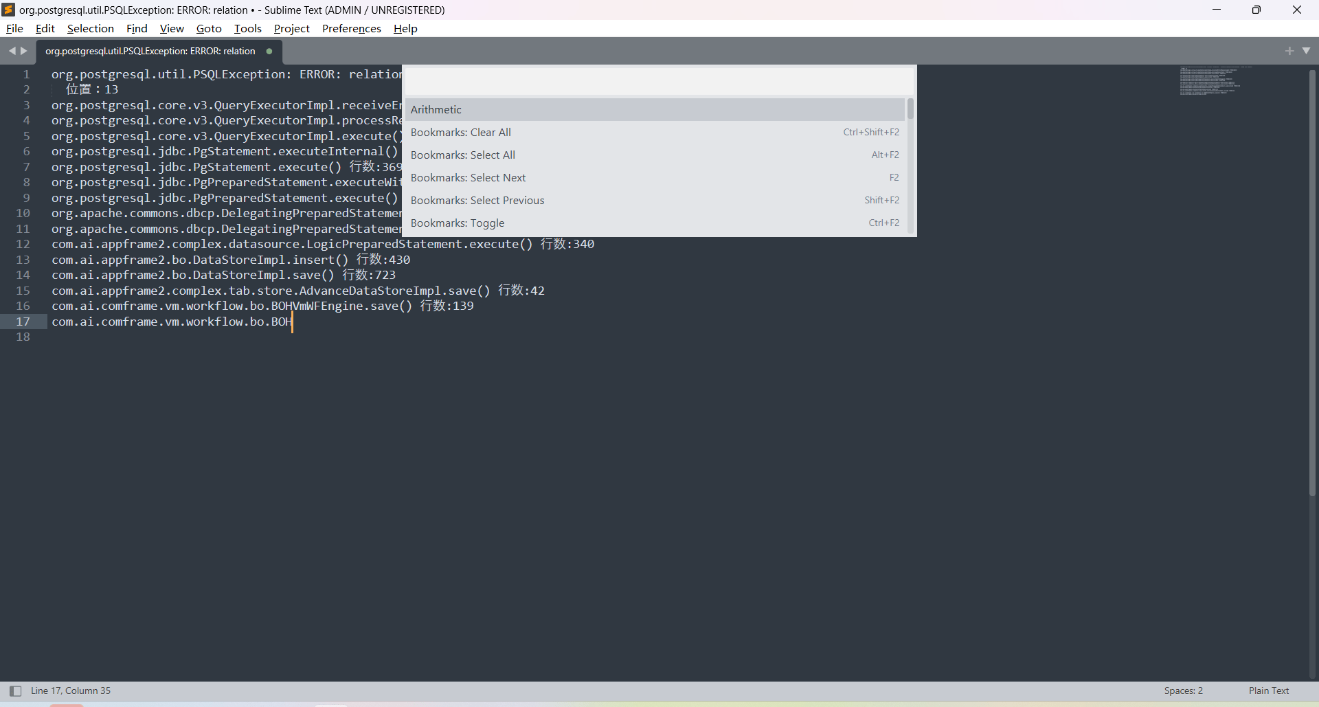
Task: Click the unsaved dot on the file tab
Action: 269,52
